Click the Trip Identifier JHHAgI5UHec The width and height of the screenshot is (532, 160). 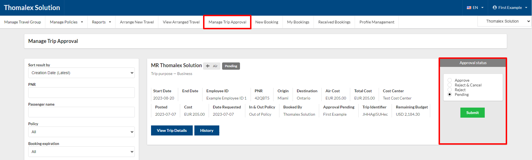[375, 114]
